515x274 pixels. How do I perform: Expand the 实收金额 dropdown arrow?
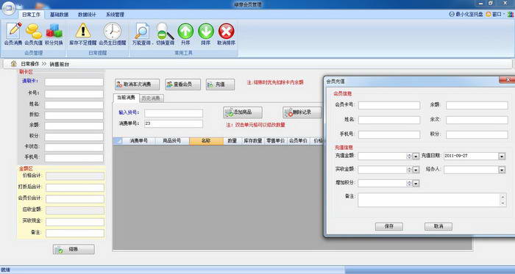(x=416, y=170)
